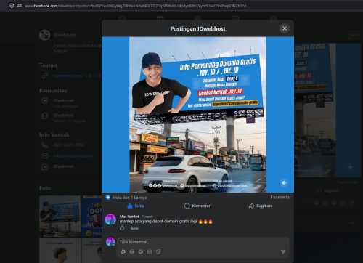The width and height of the screenshot is (363, 263).
Task: Go to Facebook Home icon in top navigation
Action: pyautogui.click(x=122, y=18)
